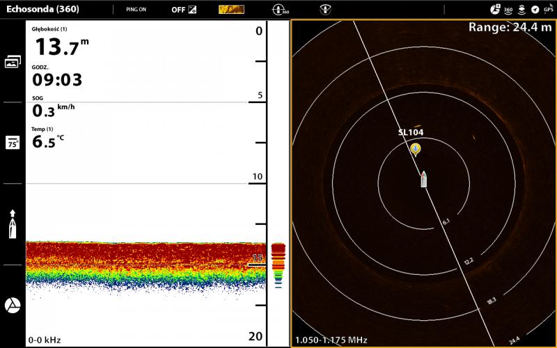Click the sonar color amplitude bar
Viewport: 557px width, 348px height.
tap(278, 264)
